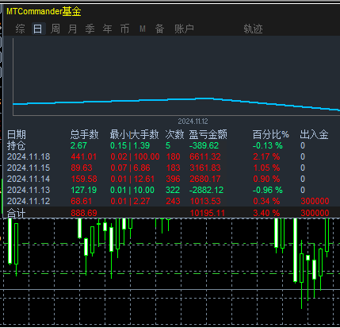Screen dimensions: 340x328
Task: Click the 总手数 column header
Action: point(85,134)
